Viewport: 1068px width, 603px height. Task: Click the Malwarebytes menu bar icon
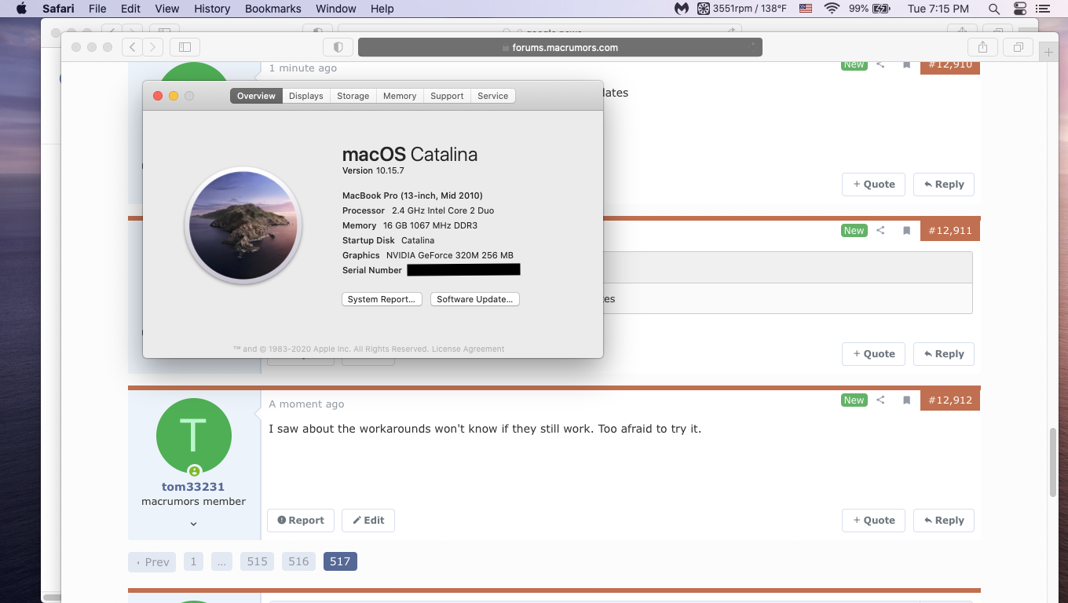click(x=682, y=9)
